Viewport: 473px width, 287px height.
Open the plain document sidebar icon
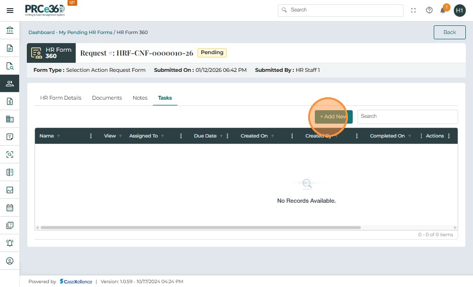tap(10, 48)
